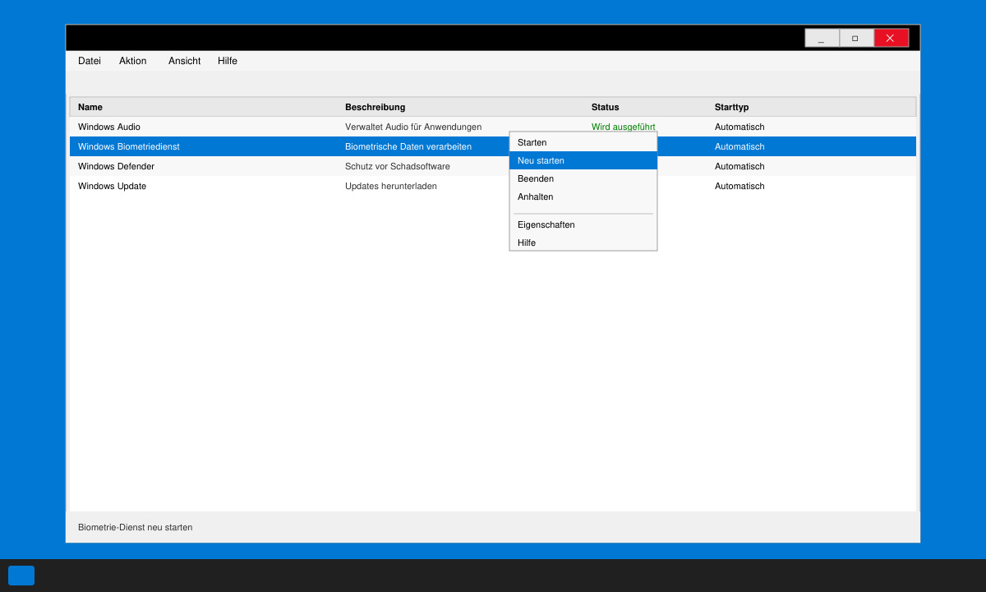Click Hilfe entry in context menu
The image size is (986, 592).
583,243
